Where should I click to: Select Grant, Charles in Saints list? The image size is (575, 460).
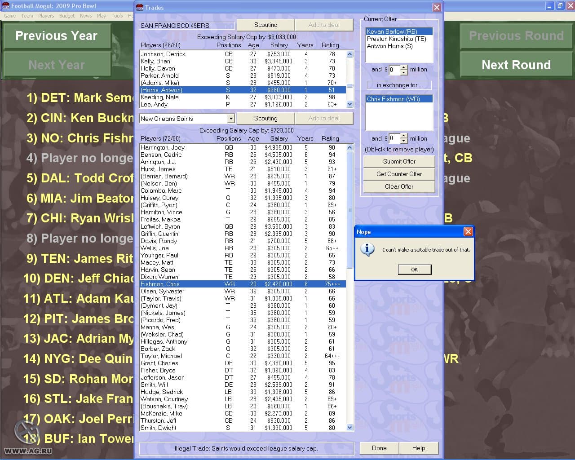(x=243, y=363)
